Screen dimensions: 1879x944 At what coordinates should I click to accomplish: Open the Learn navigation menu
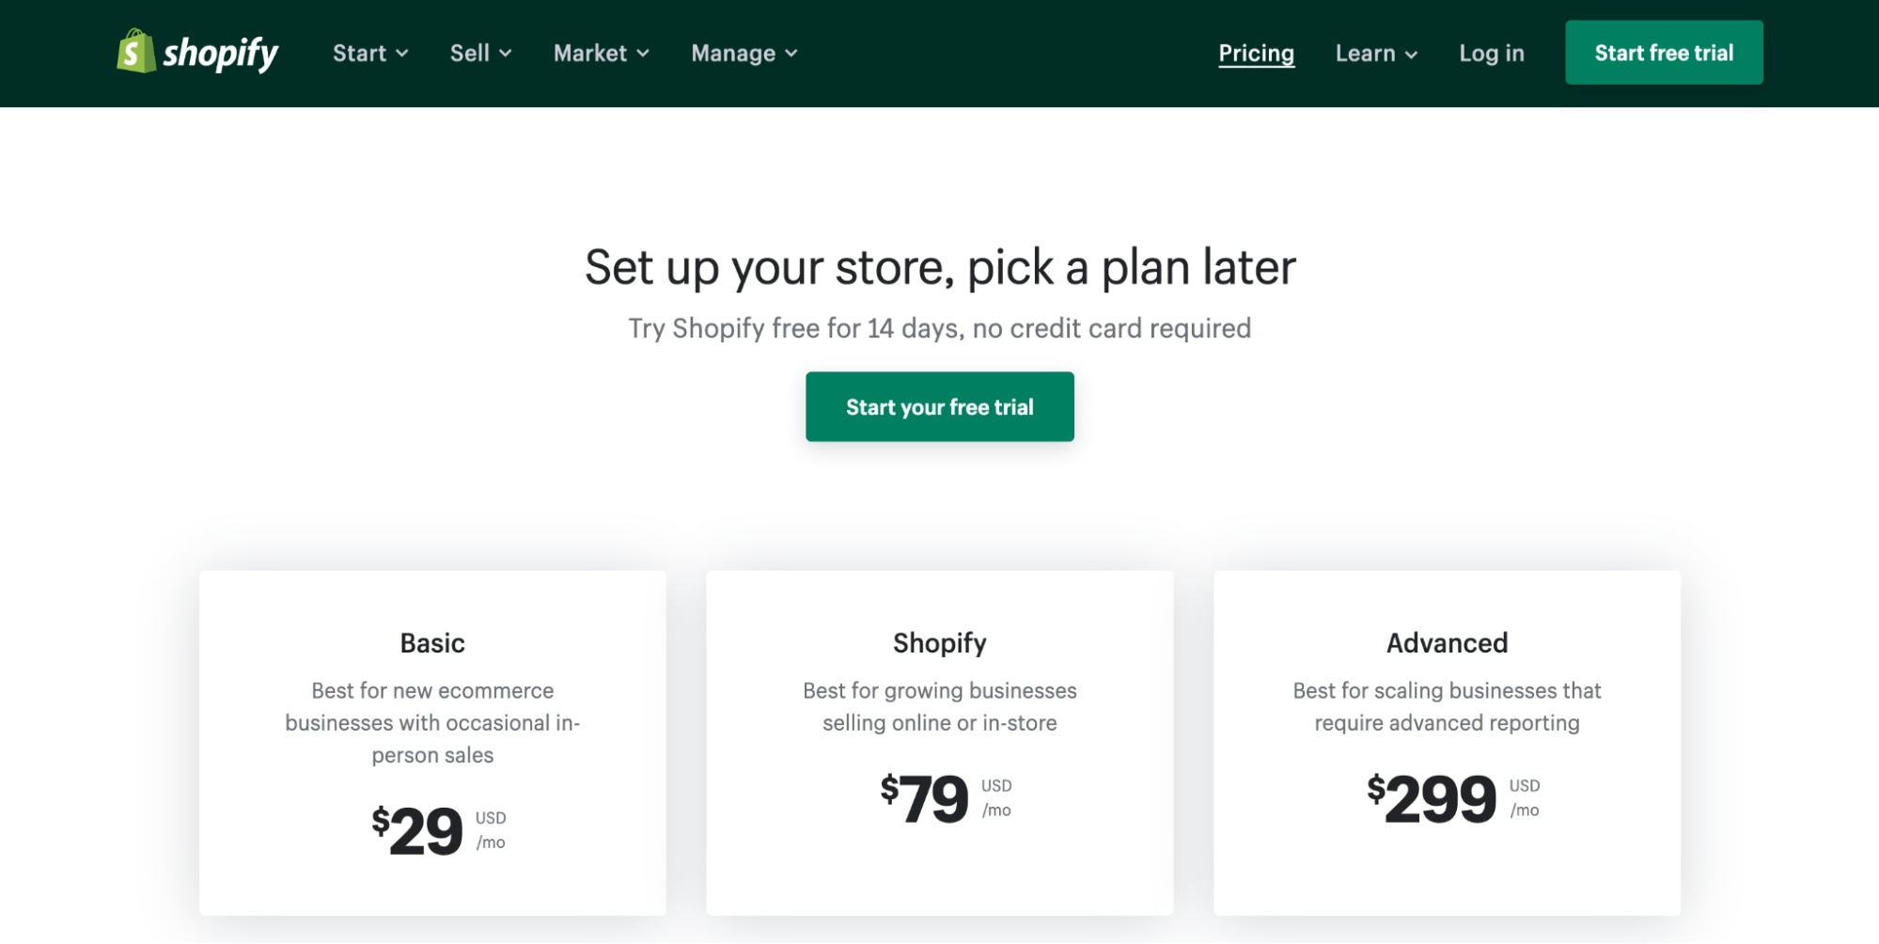tap(1365, 54)
